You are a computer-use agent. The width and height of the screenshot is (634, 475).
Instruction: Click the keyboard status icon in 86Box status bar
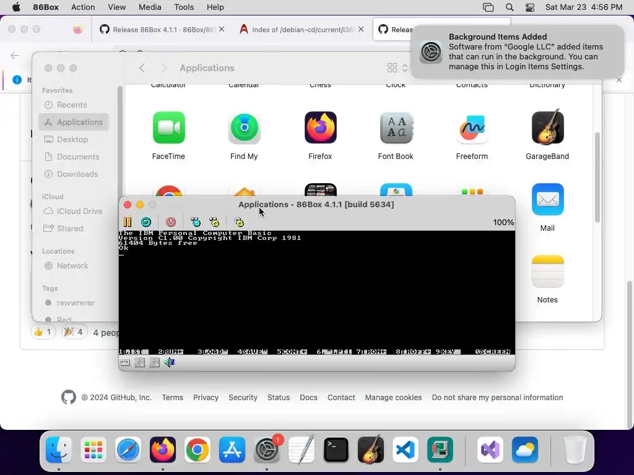(x=125, y=362)
